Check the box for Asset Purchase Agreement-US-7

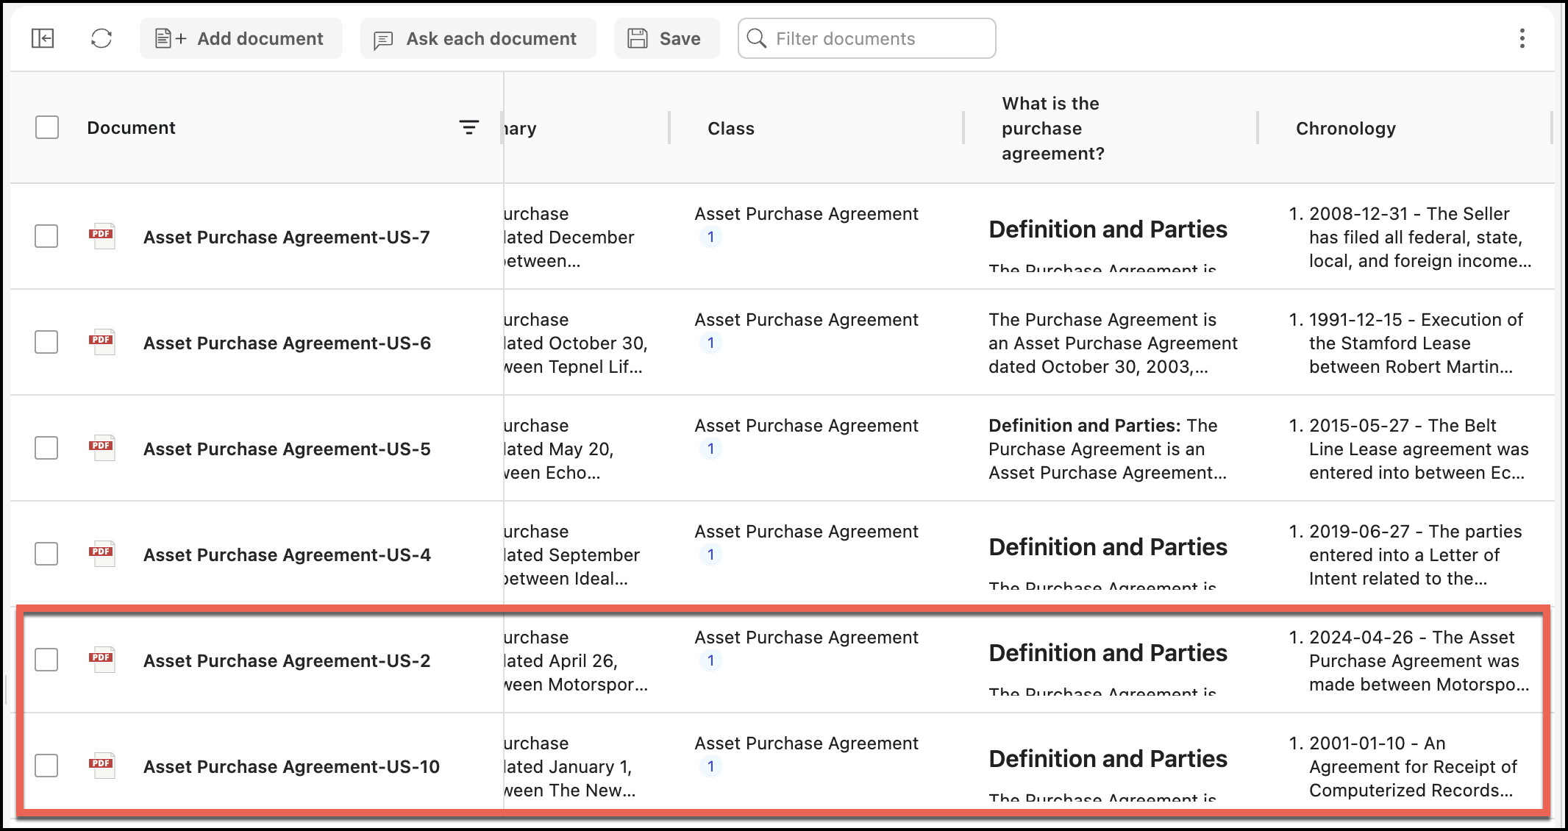46,236
